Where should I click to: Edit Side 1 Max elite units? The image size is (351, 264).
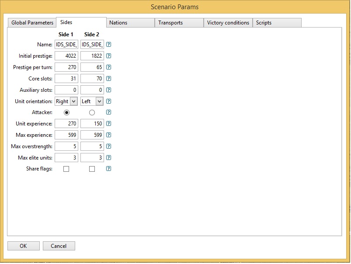click(x=66, y=158)
